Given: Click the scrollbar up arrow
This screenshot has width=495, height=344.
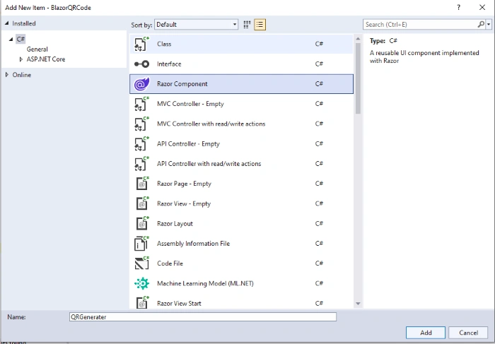Looking at the screenshot, I should tap(358, 39).
